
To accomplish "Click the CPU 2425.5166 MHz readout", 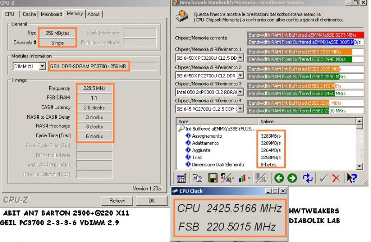I will [230, 209].
